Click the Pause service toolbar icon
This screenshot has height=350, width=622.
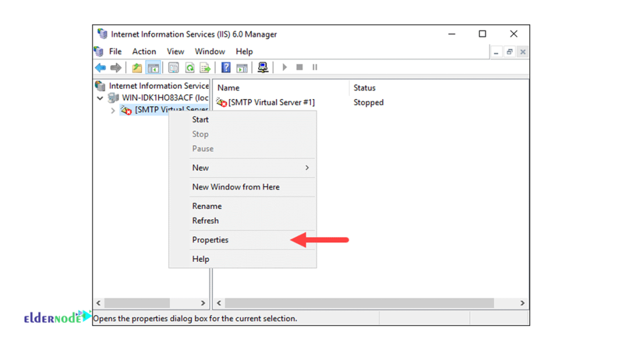[315, 67]
